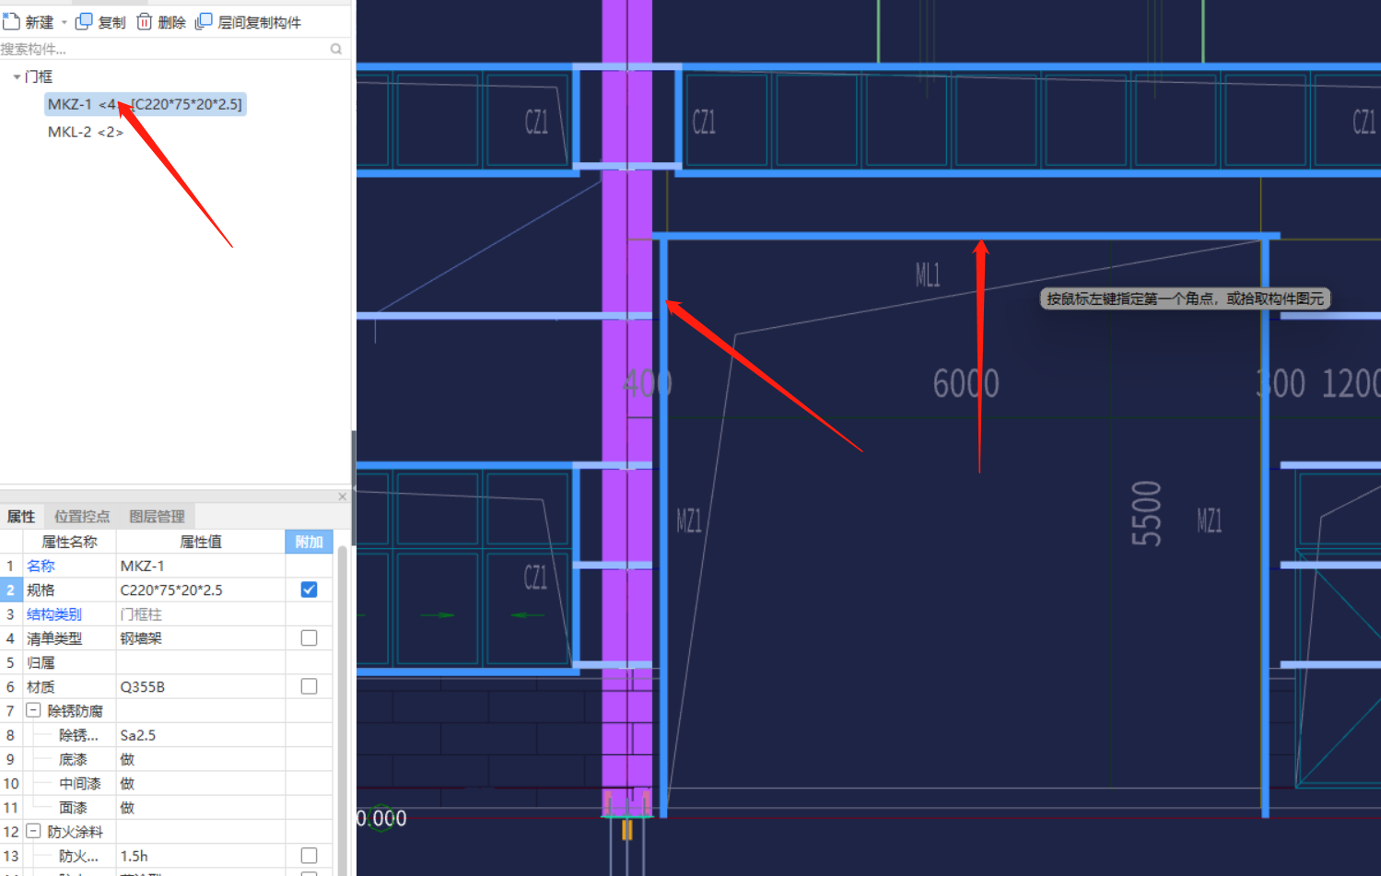Image resolution: width=1381 pixels, height=876 pixels.
Task: Click the search magnifier icon
Action: pos(336,49)
